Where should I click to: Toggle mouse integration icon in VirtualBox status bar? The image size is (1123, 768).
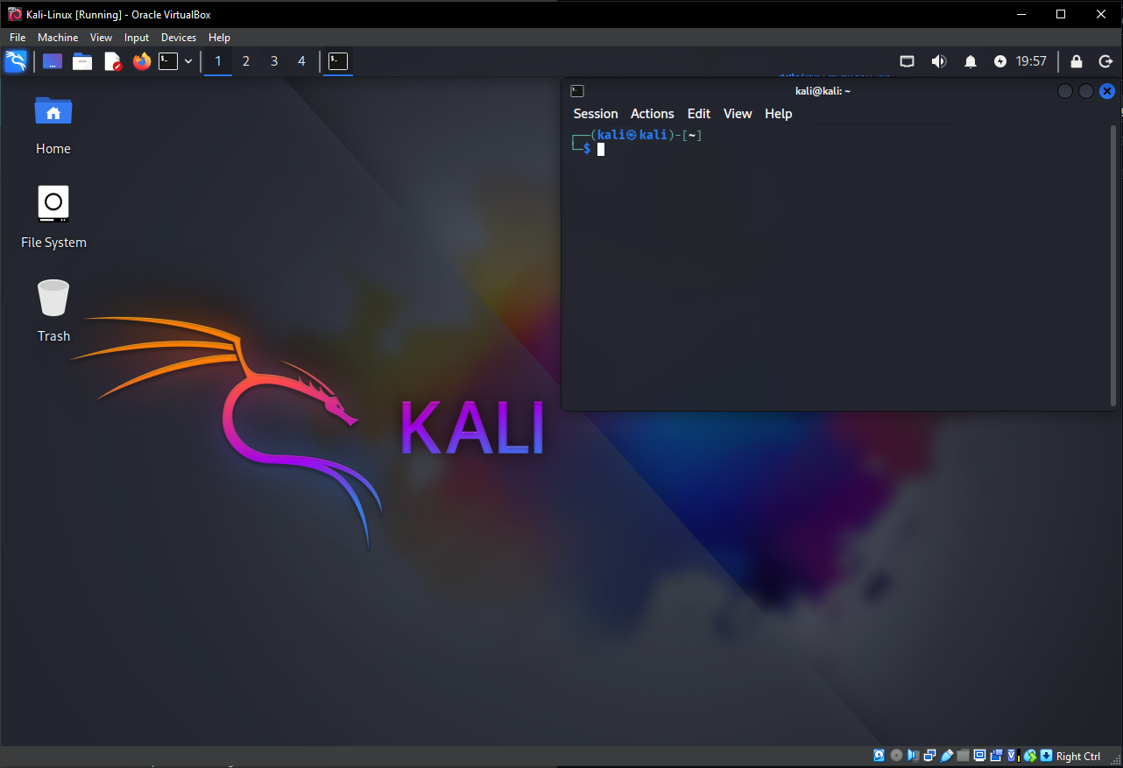[x=1029, y=755]
